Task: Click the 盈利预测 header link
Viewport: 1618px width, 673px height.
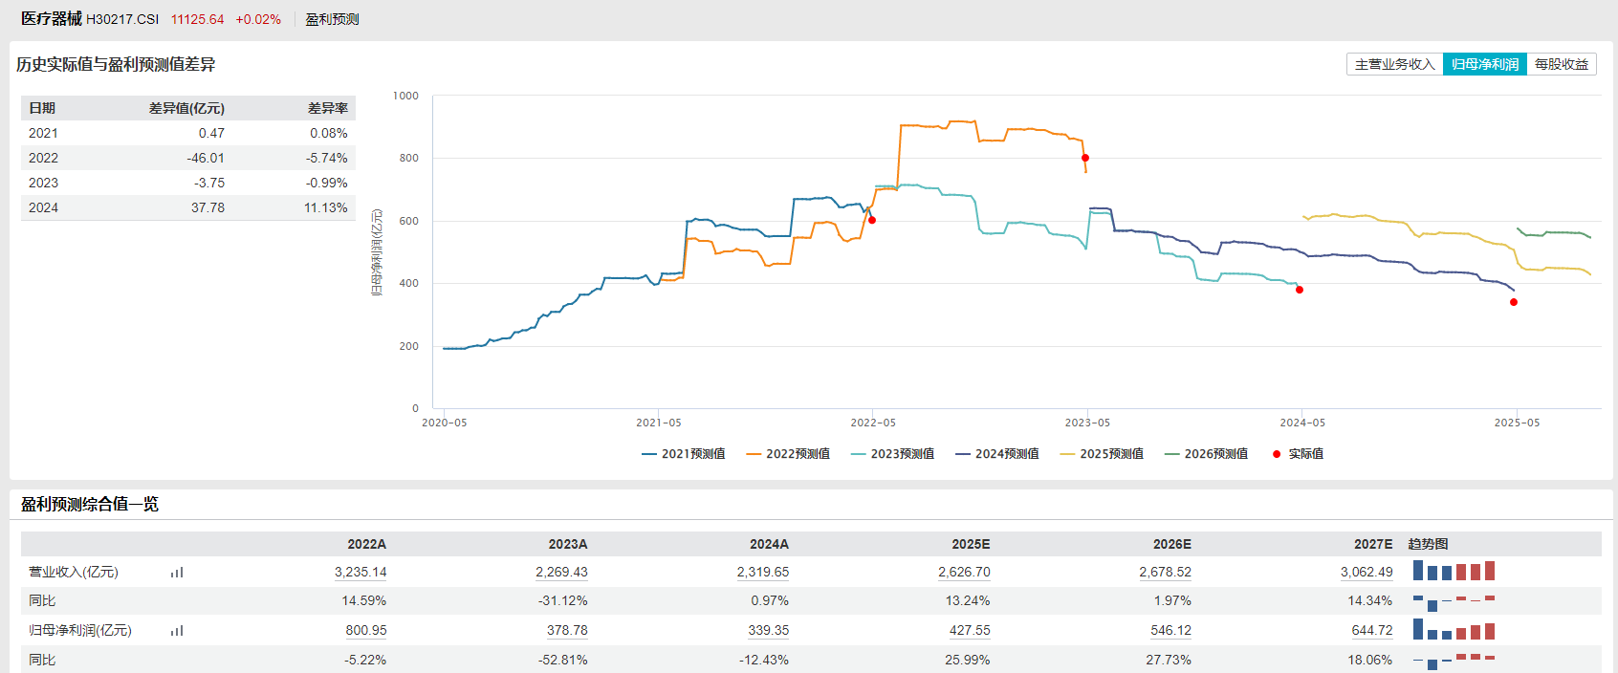Action: click(332, 19)
